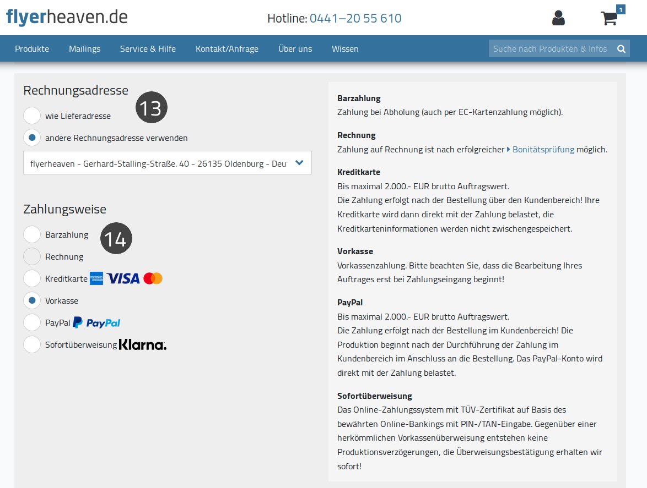Select Rechnung as payment method

click(32, 256)
